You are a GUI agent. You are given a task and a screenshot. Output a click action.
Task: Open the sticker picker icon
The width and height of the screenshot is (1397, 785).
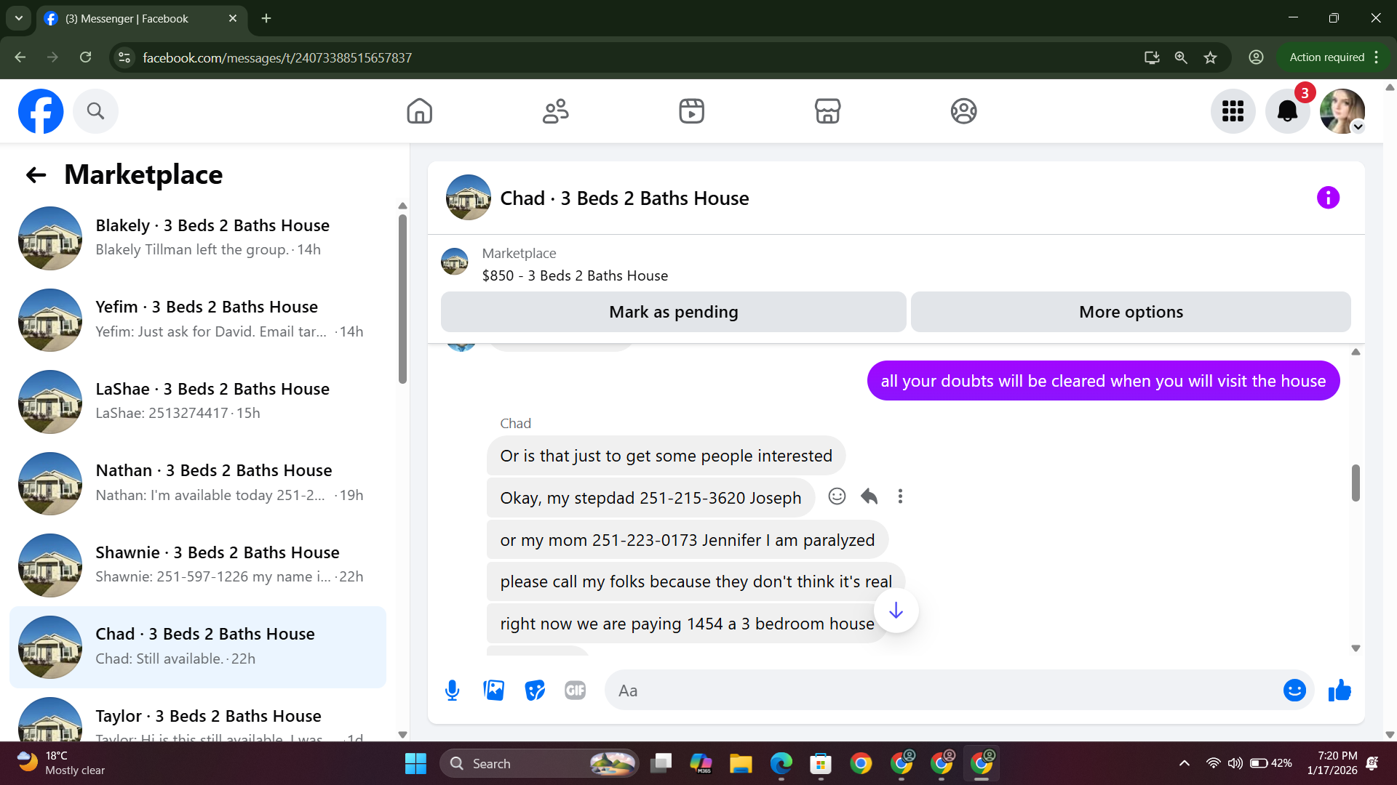click(535, 691)
